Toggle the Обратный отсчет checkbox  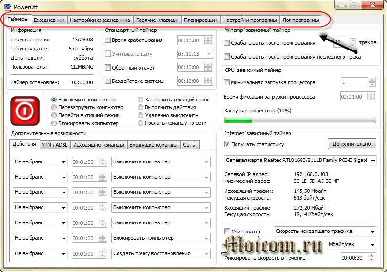pyautogui.click(x=108, y=67)
